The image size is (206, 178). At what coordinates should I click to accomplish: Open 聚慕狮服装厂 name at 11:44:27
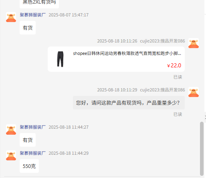[x=33, y=127]
